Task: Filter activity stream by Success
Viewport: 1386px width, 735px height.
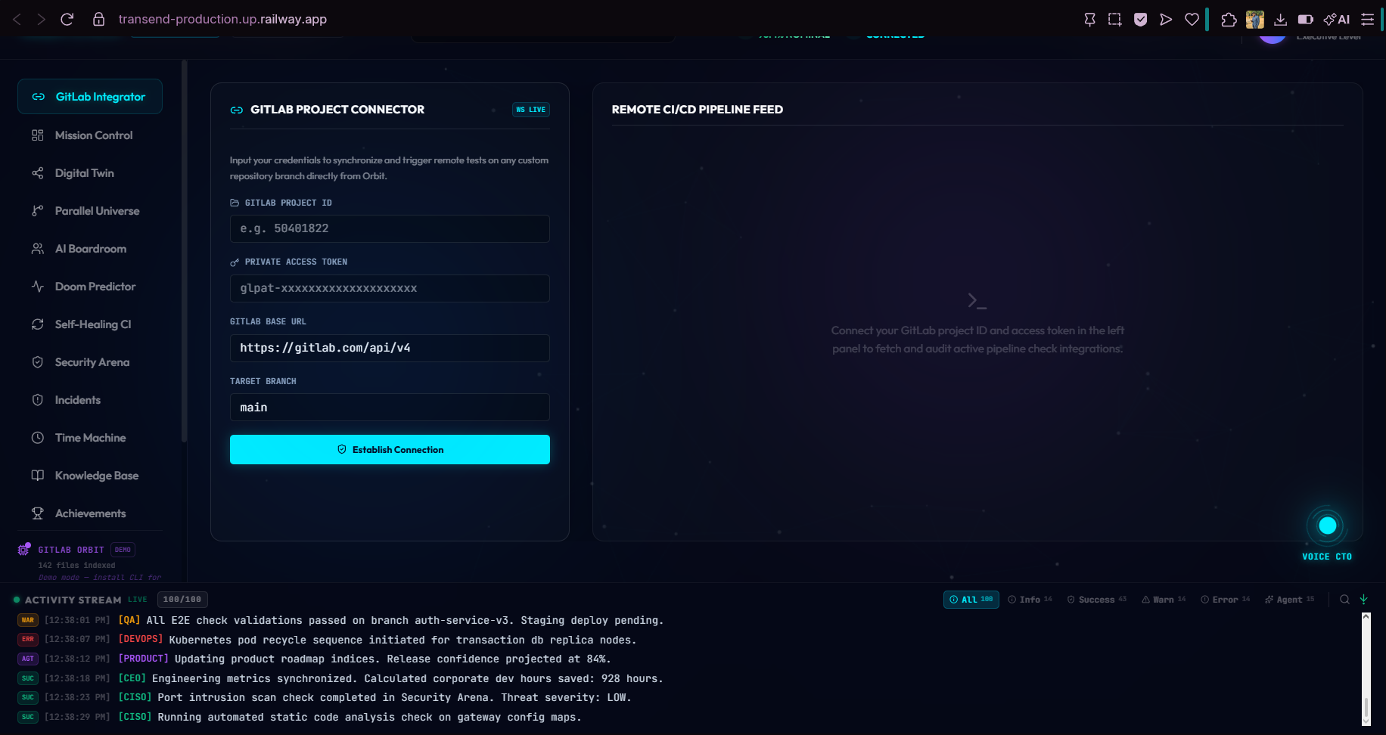Action: click(x=1097, y=600)
